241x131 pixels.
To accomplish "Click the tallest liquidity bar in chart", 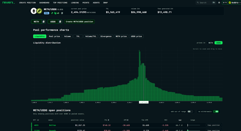I will point(139,76).
